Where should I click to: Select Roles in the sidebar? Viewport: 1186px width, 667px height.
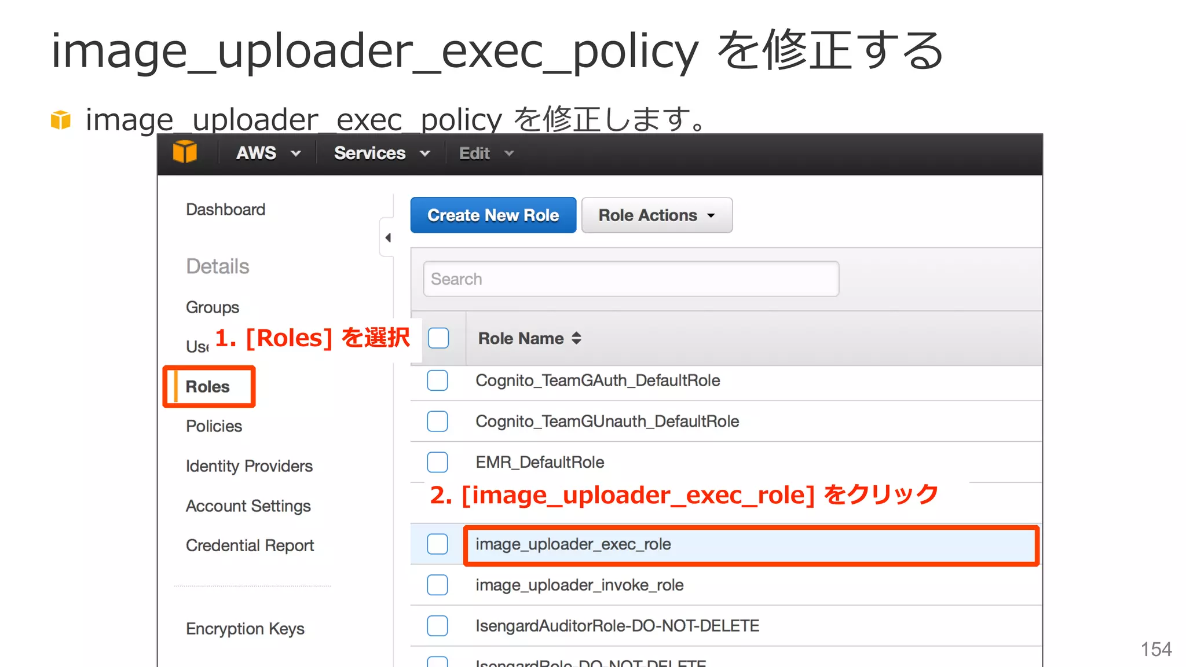pyautogui.click(x=207, y=387)
